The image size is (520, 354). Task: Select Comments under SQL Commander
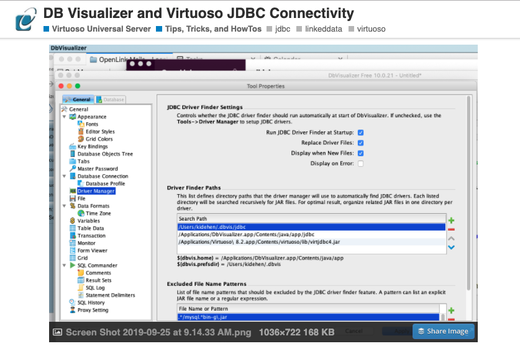(x=99, y=273)
